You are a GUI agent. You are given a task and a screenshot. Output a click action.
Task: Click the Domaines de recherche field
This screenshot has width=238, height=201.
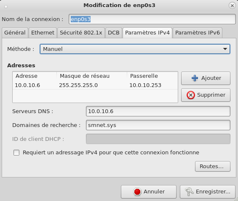(158, 125)
